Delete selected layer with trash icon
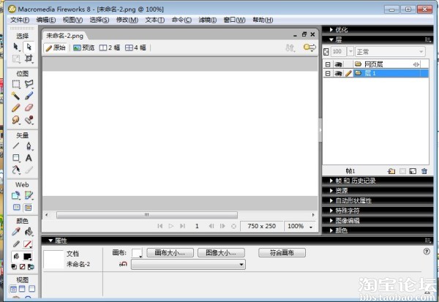Image resolution: width=439 pixels, height=302 pixels. (424, 170)
